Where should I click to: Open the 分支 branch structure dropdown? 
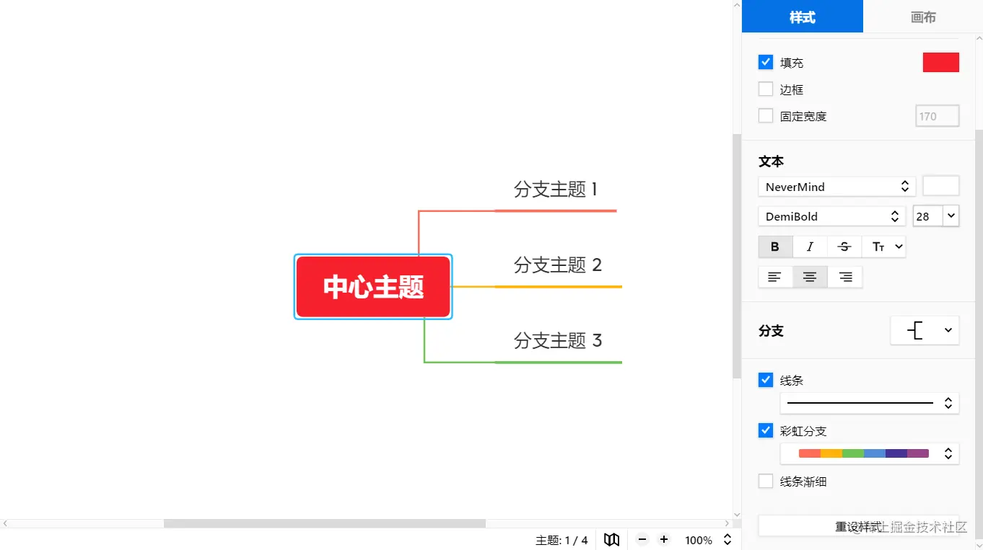pos(925,330)
